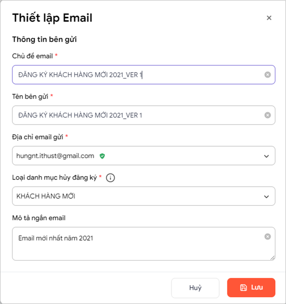The image size is (286, 304).
Task: Click the Địa chỉ email gửi label
Action: coord(38,137)
